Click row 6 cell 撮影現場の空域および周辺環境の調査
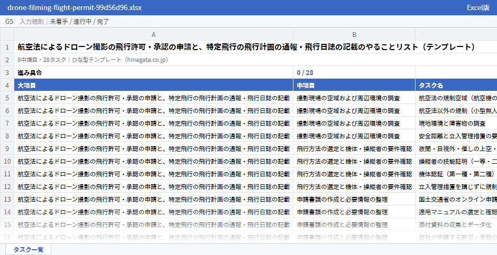The height and width of the screenshot is (255, 497). coord(354,110)
